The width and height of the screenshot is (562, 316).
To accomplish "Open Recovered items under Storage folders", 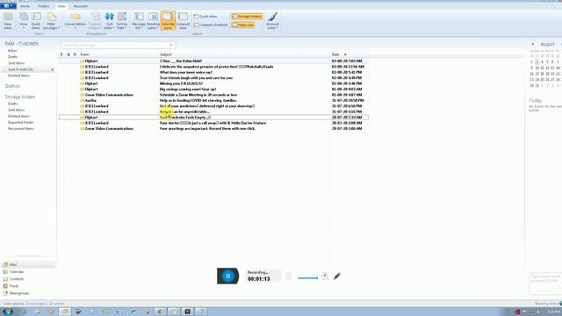I will [x=21, y=128].
